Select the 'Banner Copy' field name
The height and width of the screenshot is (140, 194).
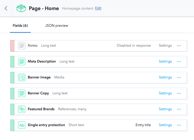(38, 93)
